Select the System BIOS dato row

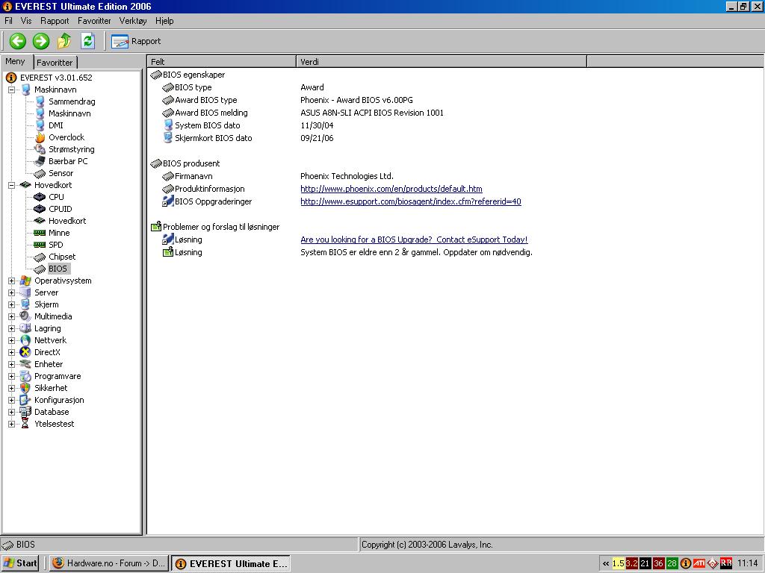208,125
